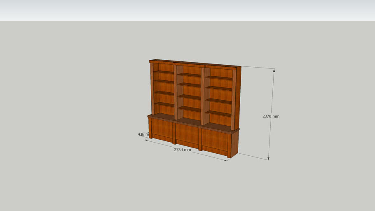The width and height of the screenshot is (375, 211).
Task: Click the 2784 mm width dimension label
Action: tap(182, 150)
